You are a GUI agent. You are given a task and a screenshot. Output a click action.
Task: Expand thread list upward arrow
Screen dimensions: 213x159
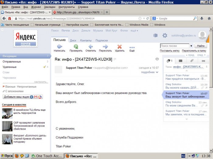coord(187,71)
